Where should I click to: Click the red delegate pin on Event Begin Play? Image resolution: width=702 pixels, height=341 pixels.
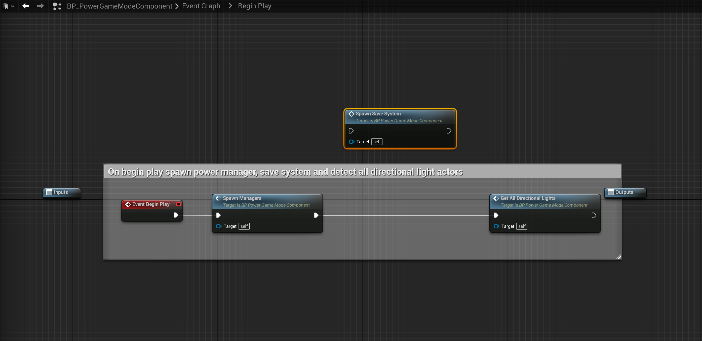pos(178,204)
